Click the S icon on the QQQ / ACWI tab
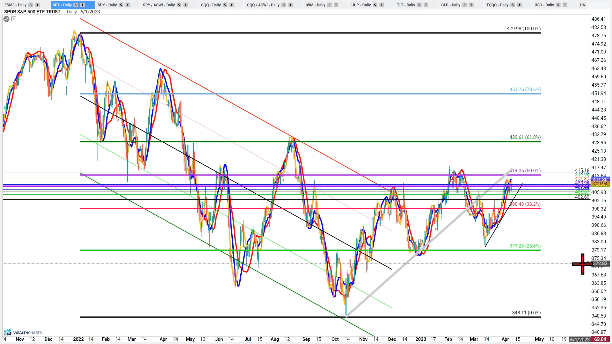This screenshot has height=344, width=612. [284, 5]
